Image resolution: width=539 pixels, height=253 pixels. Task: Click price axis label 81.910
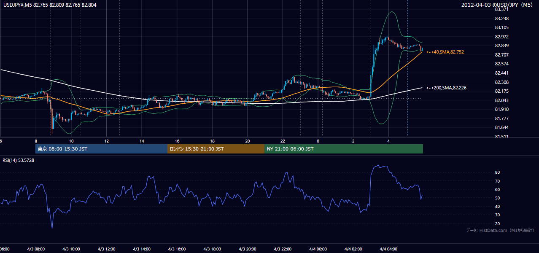click(x=501, y=109)
